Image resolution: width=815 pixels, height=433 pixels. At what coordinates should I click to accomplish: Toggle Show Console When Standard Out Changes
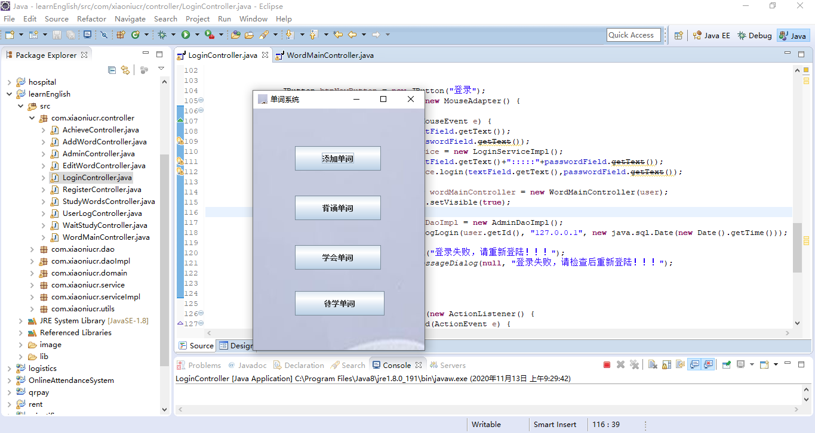694,364
